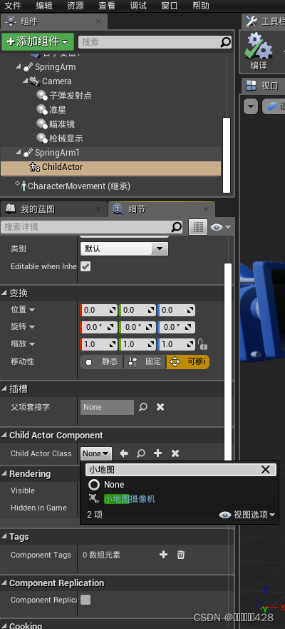The image size is (285, 629).
Task: Collapse the SpringArm1 tree node
Action: tap(19, 153)
